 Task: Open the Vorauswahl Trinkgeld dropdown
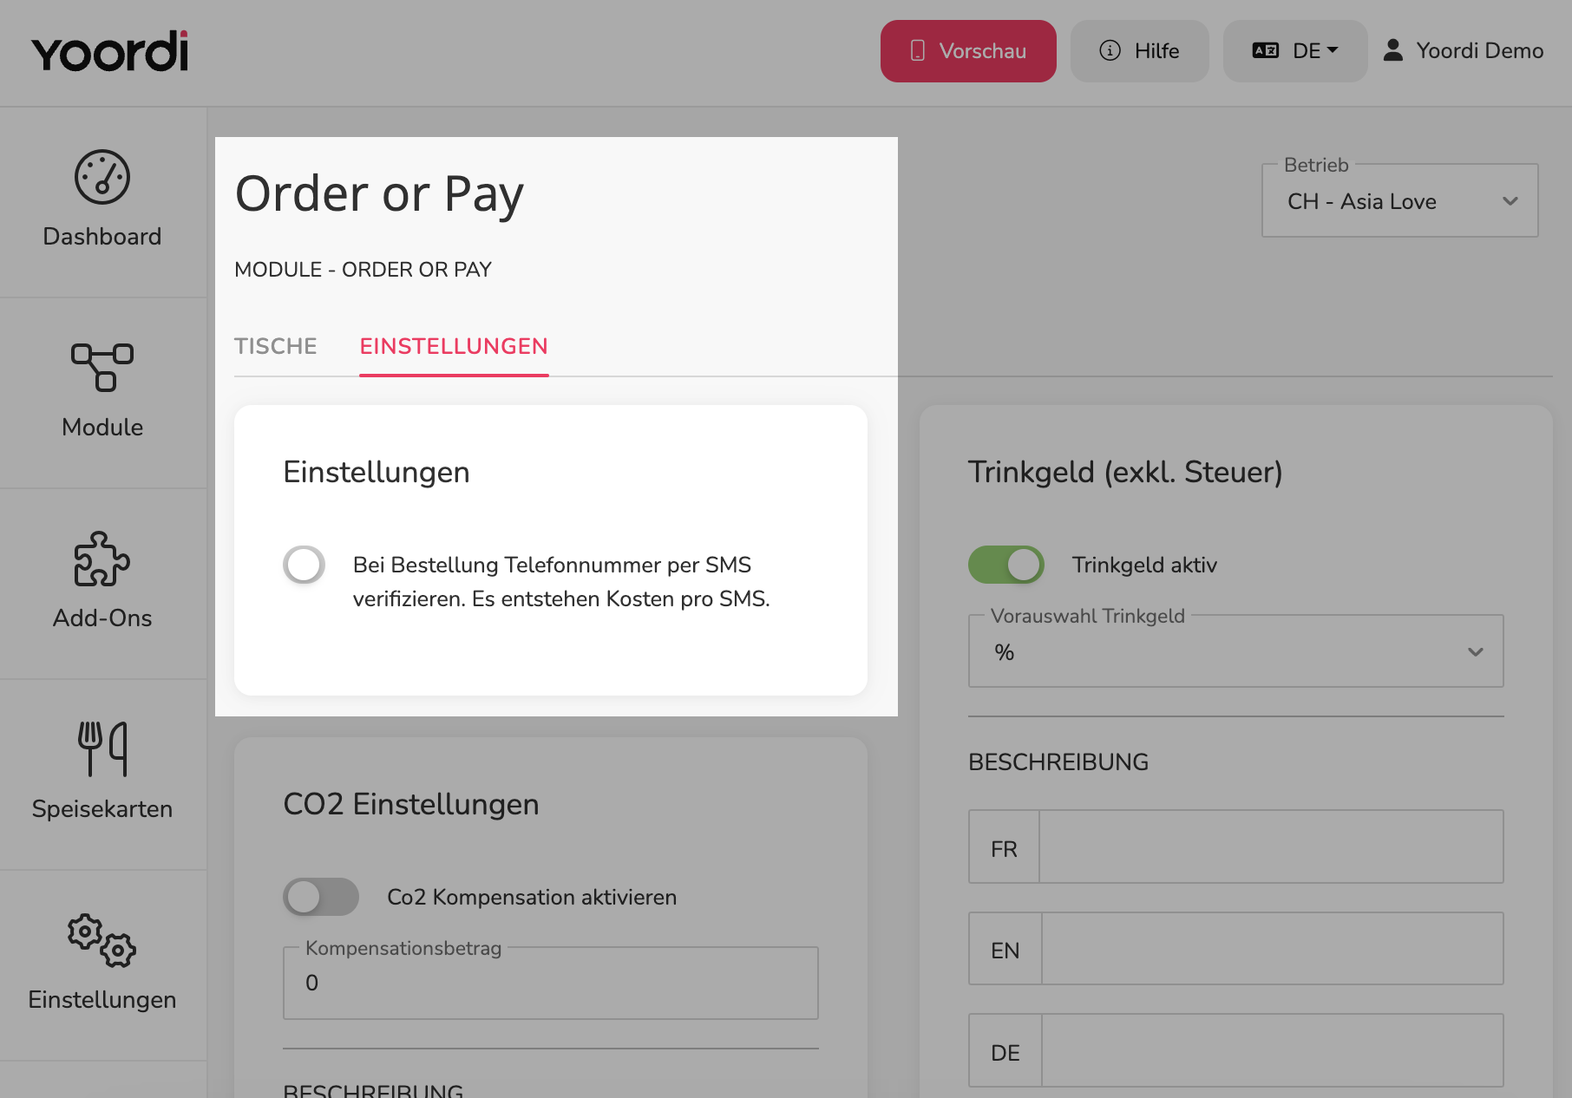pos(1236,651)
